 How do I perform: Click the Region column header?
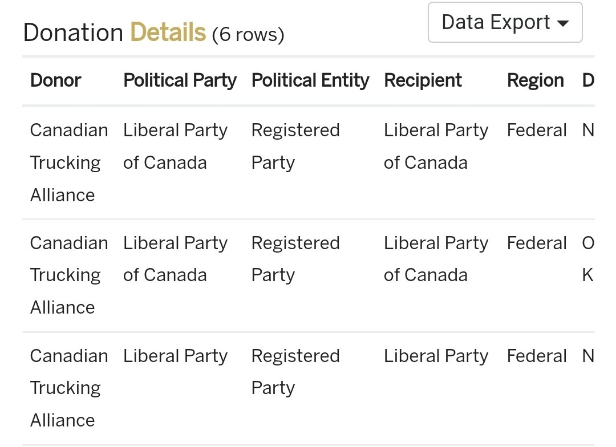pyautogui.click(x=535, y=80)
